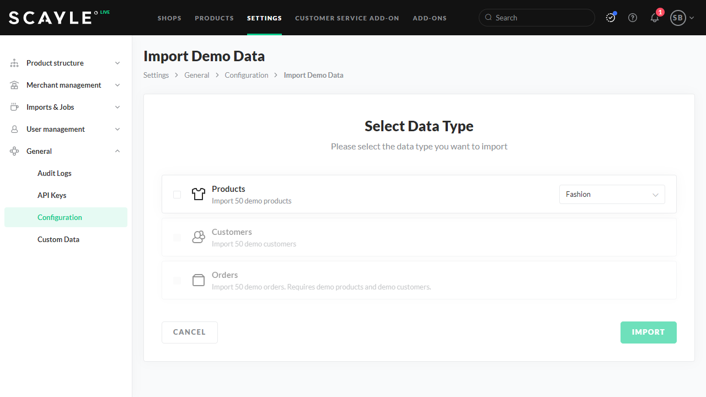Image resolution: width=706 pixels, height=397 pixels.
Task: Click the Cancel button
Action: 189,332
